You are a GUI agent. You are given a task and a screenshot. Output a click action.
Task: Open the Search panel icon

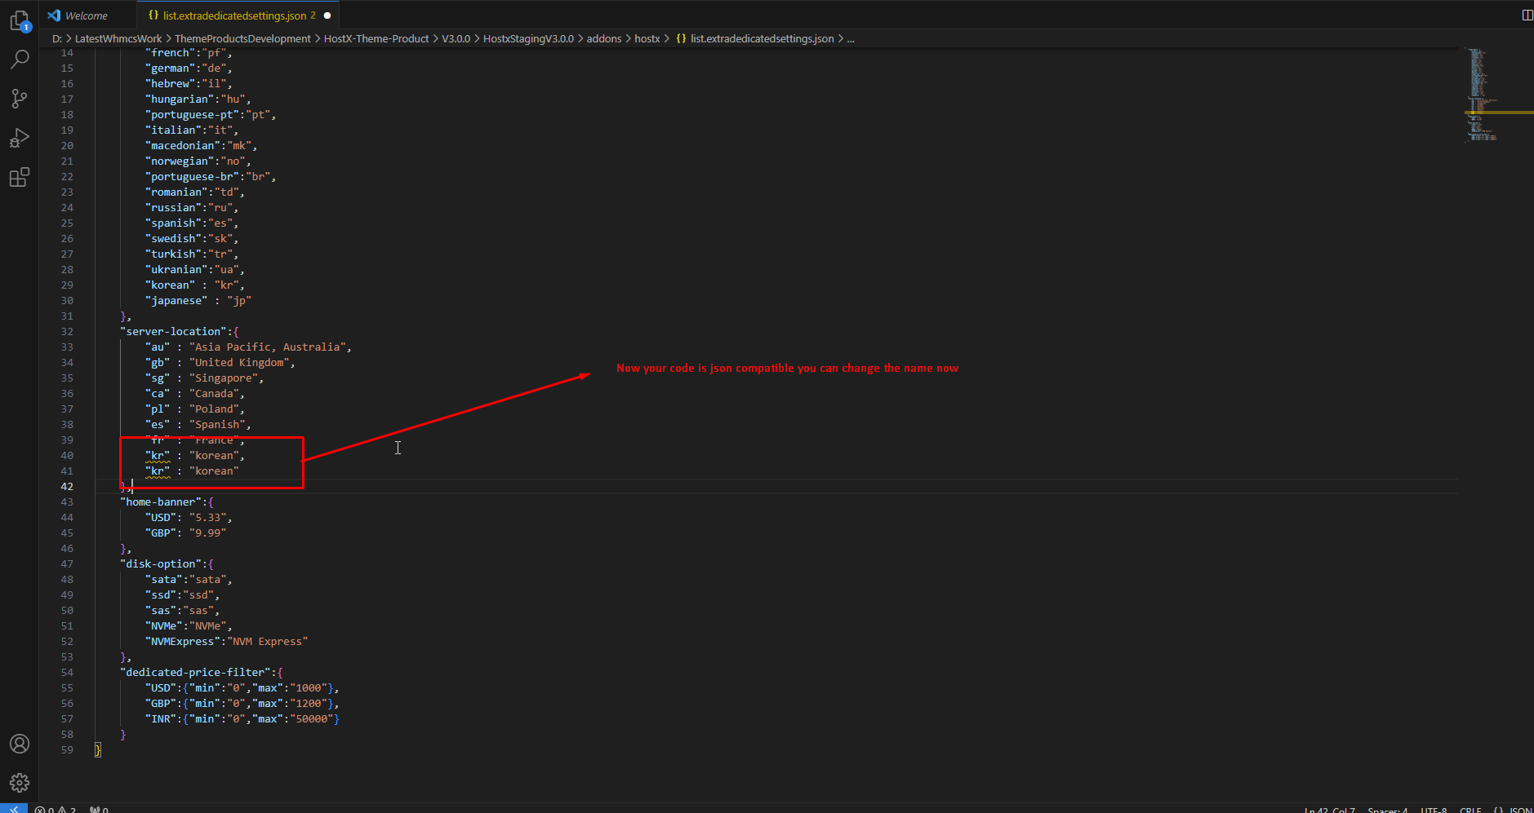[x=20, y=60]
